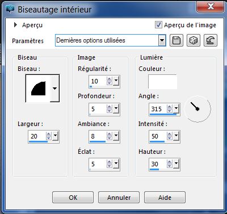
Task: Increase Largeur value with up arrow
Action: click(49, 134)
